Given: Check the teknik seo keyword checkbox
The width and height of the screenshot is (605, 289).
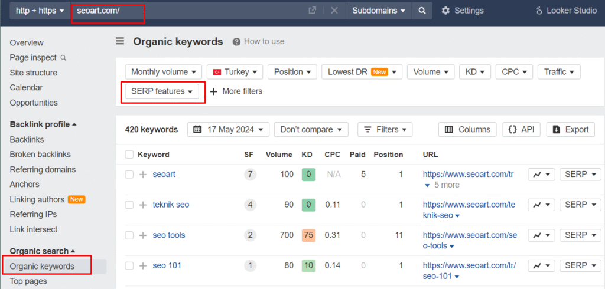Looking at the screenshot, I should coord(129,205).
